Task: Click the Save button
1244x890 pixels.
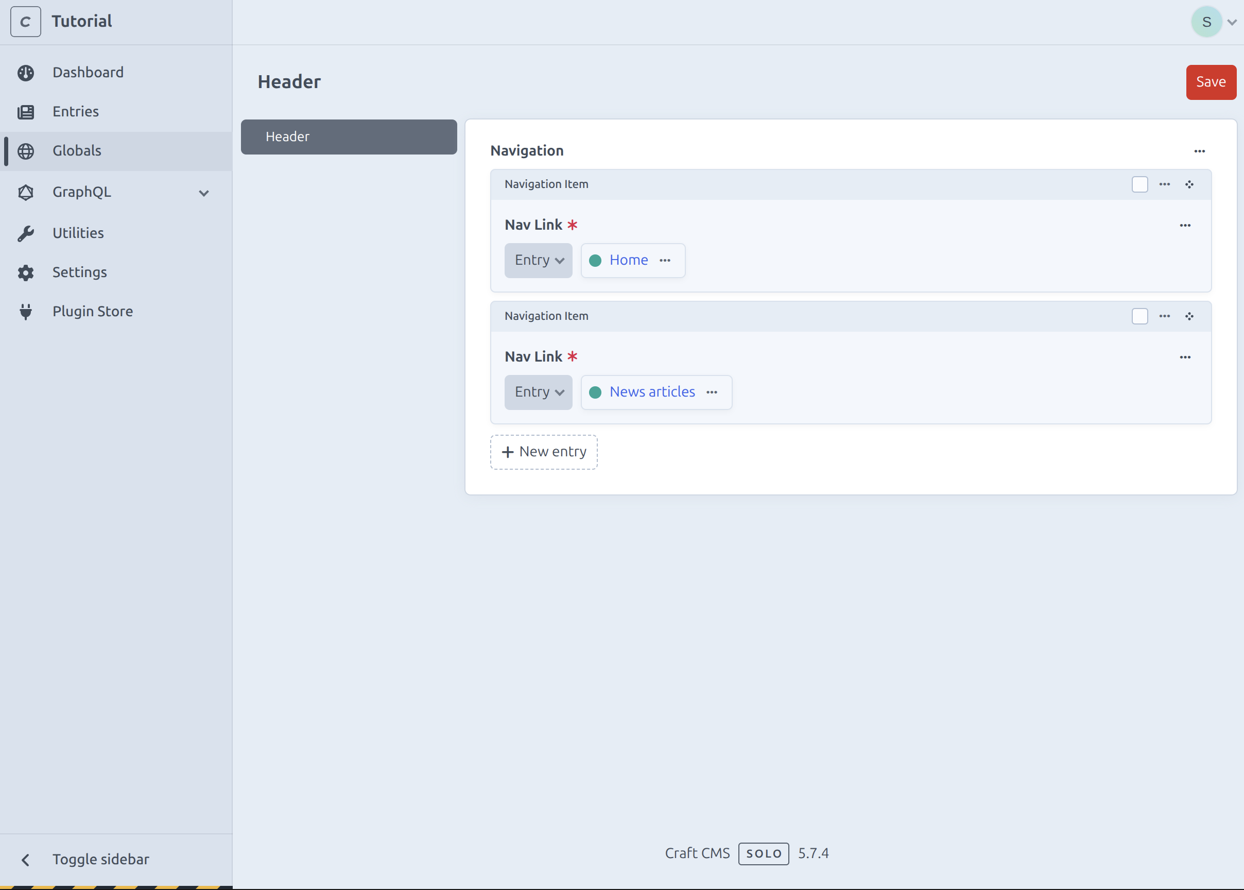Action: (1211, 82)
